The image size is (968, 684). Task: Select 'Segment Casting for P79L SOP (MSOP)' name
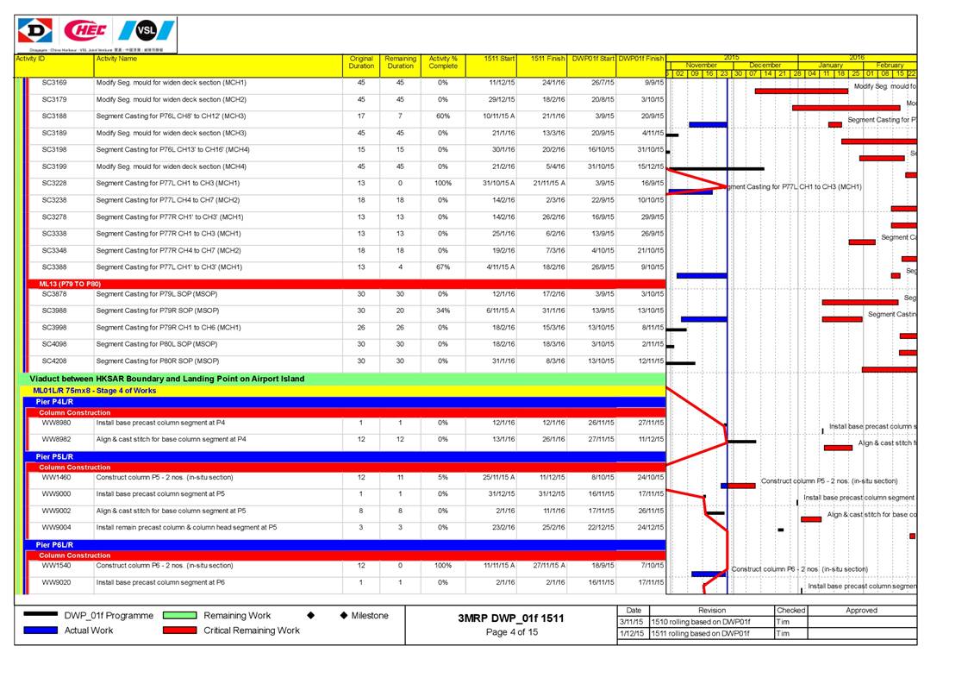[x=158, y=294]
